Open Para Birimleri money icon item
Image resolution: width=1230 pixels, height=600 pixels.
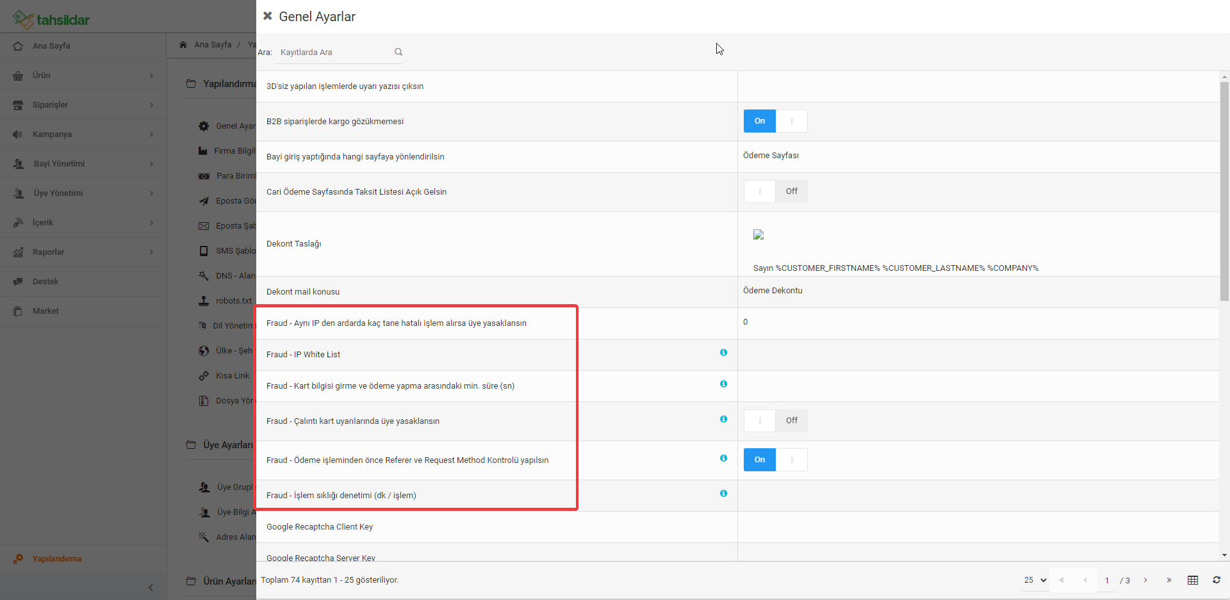(x=227, y=176)
